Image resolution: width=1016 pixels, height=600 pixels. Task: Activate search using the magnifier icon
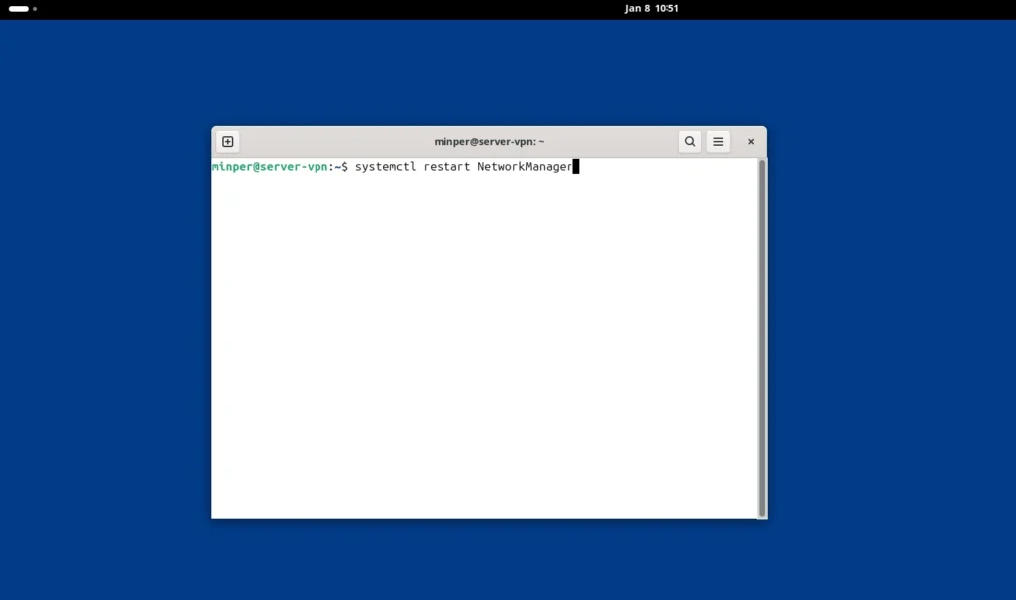pyautogui.click(x=690, y=141)
